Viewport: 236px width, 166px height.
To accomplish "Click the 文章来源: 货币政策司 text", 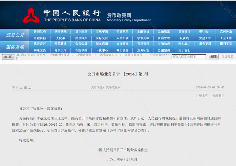I will [106, 87].
